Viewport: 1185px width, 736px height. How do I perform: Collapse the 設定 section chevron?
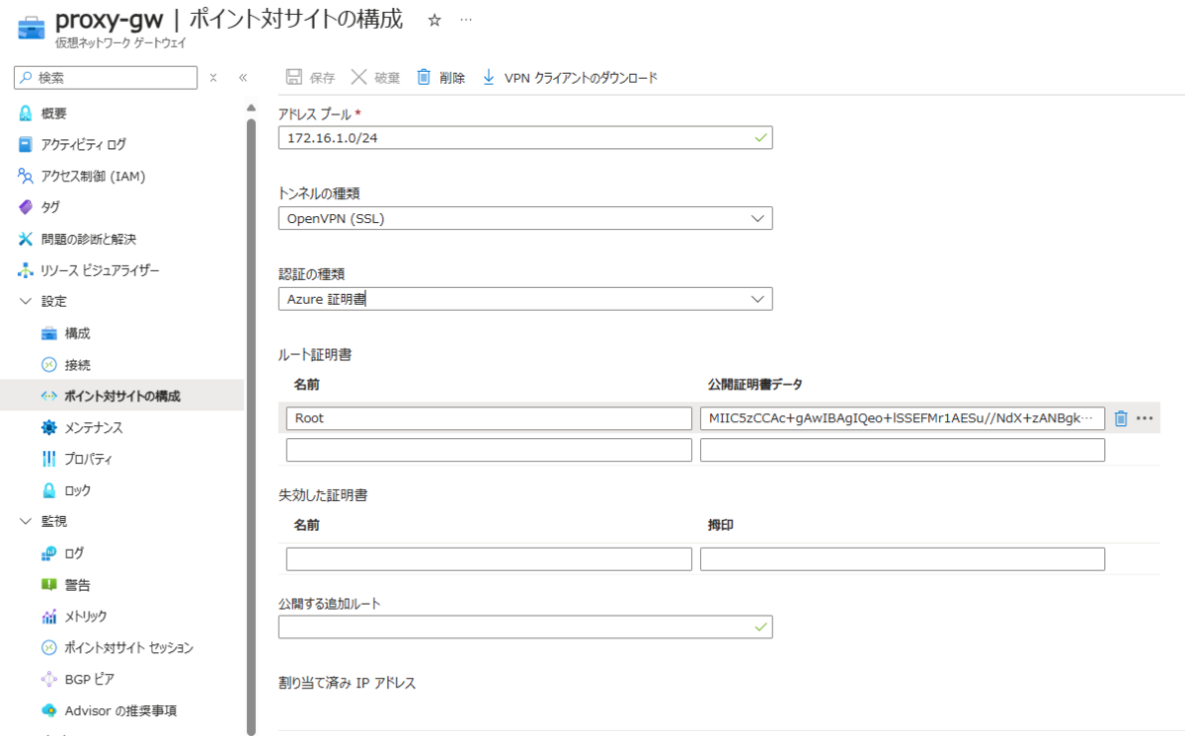click(26, 302)
